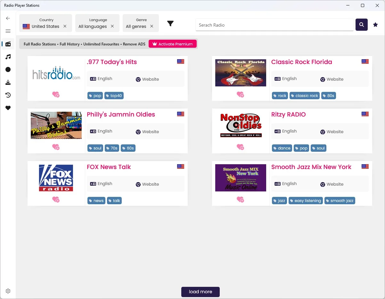
Task: Open settings gear in sidebar
Action: click(x=8, y=291)
